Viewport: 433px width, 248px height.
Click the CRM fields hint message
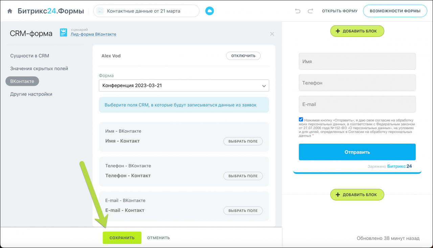coord(184,105)
